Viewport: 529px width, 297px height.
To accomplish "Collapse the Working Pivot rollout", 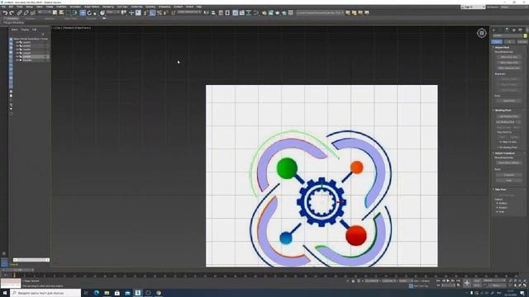I will [x=503, y=110].
